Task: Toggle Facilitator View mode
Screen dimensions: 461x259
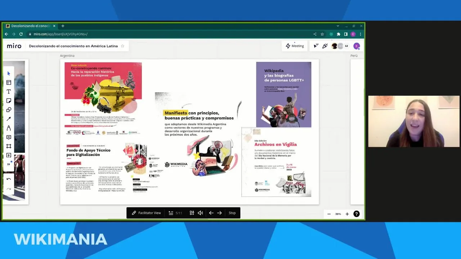Action: coord(146,213)
